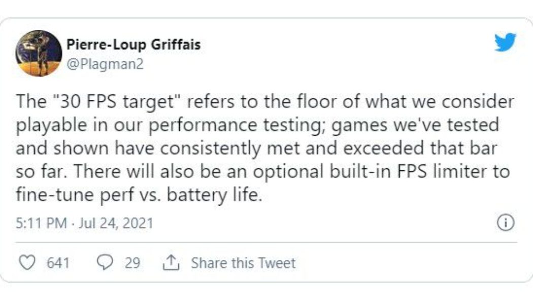533x304 pixels.
Task: Click the Jul 24, 2021 date
Action: (117, 223)
